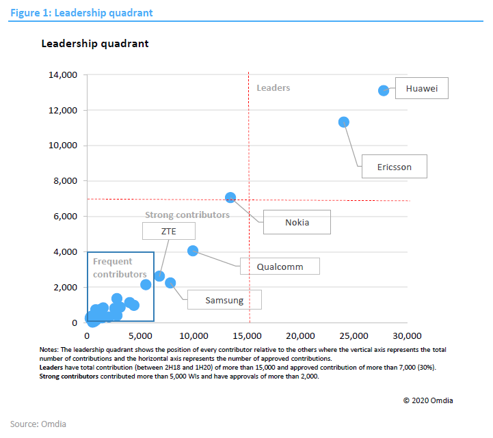The height and width of the screenshot is (438, 493).
Task: Click the Leadership quadrant chart title
Action: point(95,44)
